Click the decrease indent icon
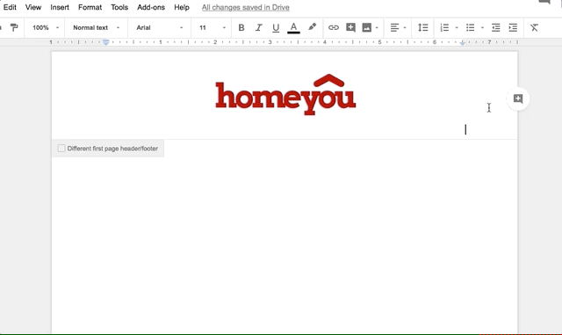This screenshot has width=562, height=335. click(495, 27)
